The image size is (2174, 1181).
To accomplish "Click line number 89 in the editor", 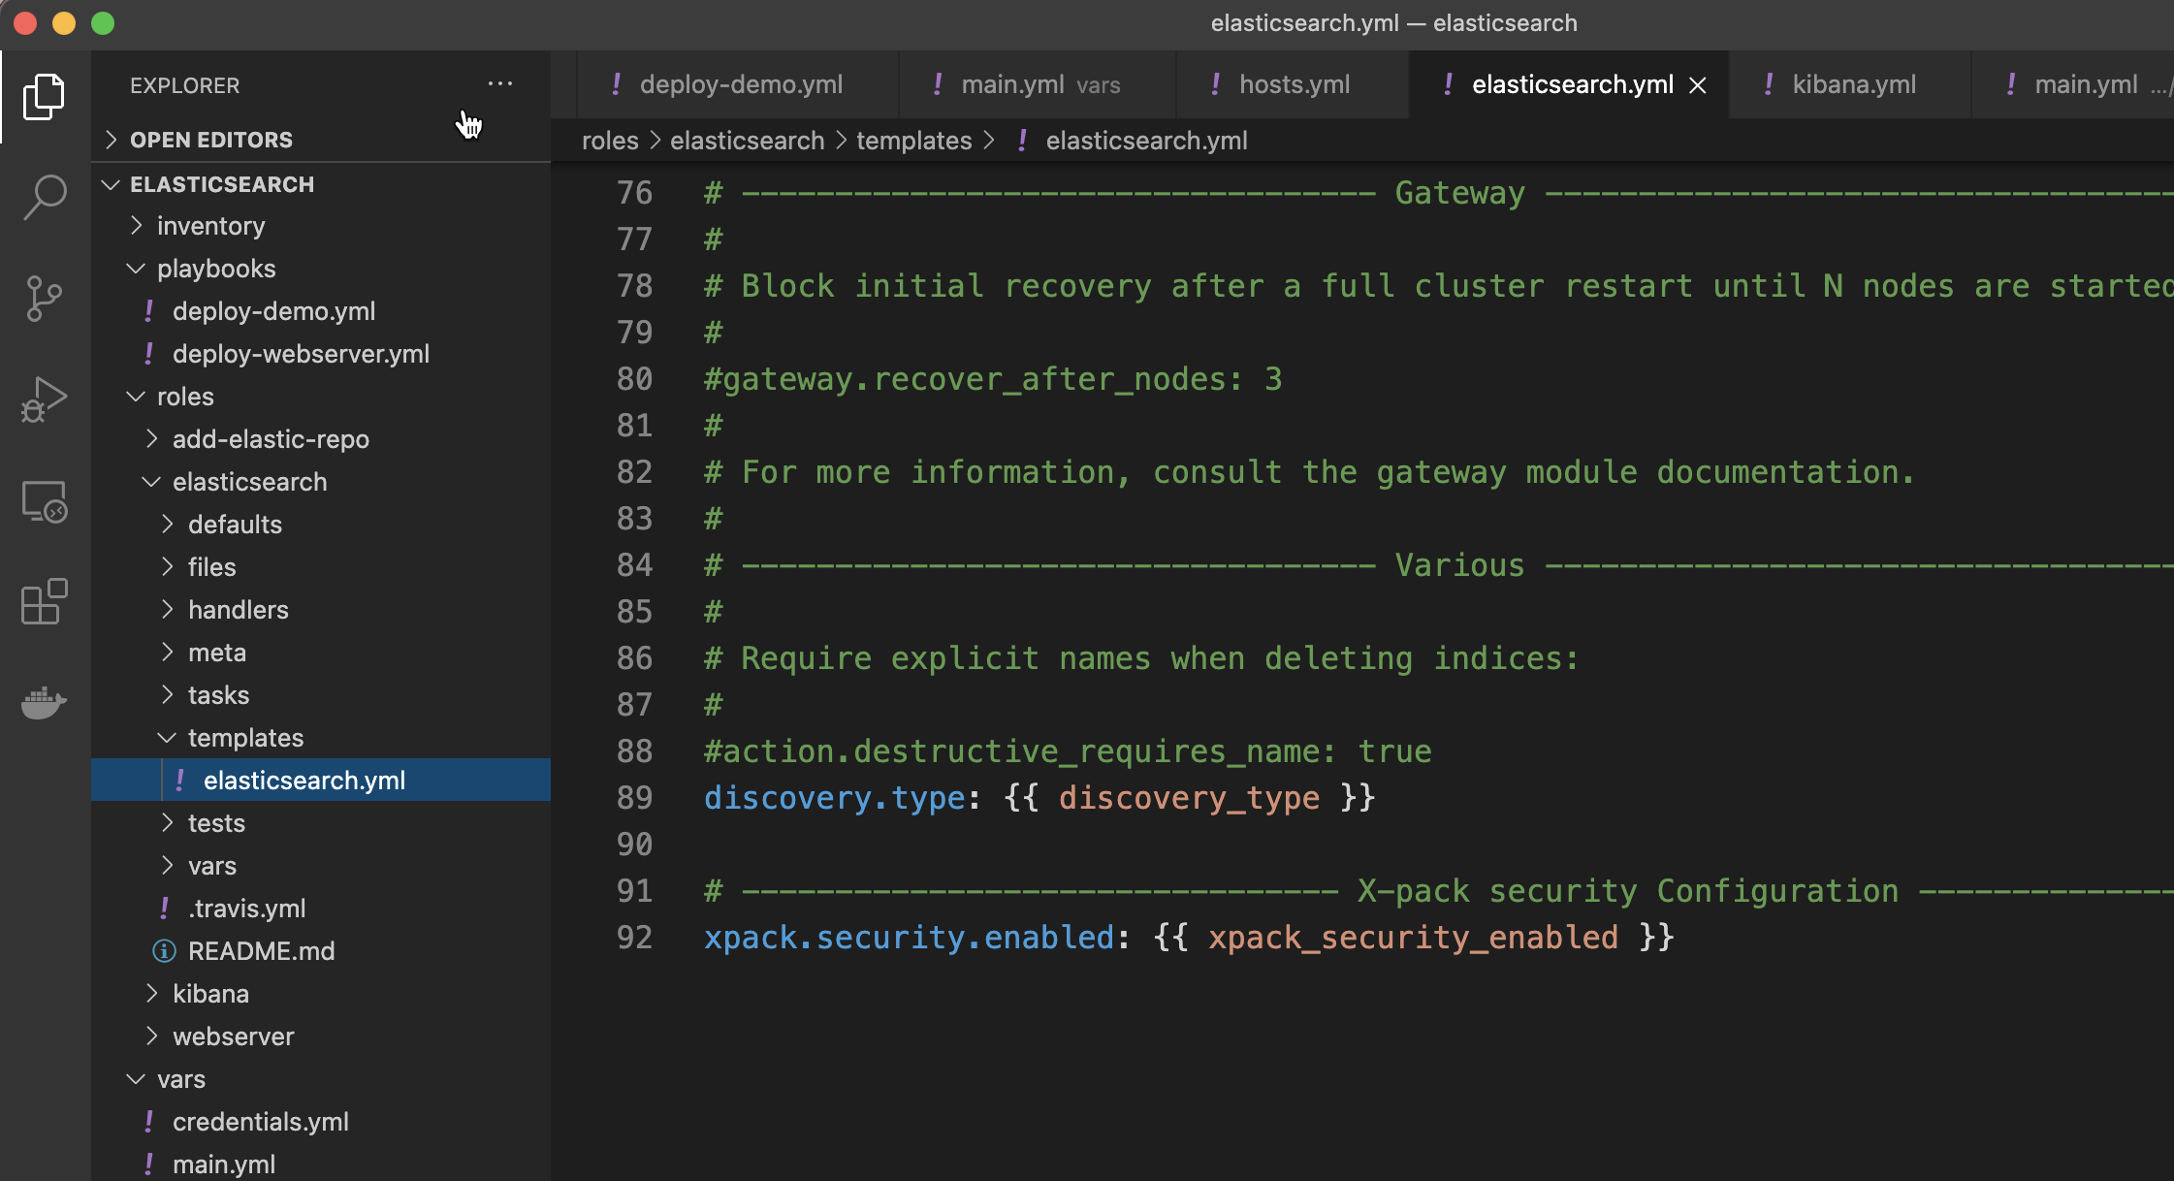I will [x=635, y=797].
